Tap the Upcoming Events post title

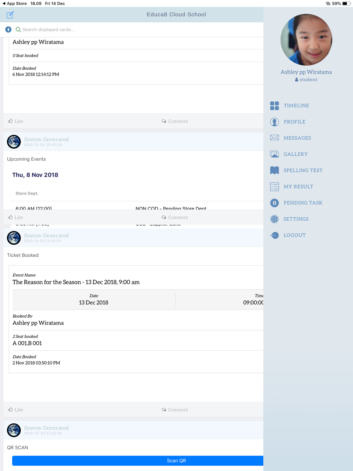(26, 159)
